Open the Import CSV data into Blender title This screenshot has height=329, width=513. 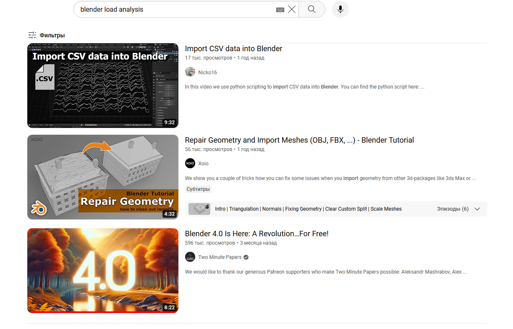233,49
